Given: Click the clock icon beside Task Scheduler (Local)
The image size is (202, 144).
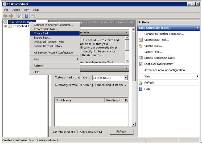Looking at the screenshot, I should pos(5,22).
